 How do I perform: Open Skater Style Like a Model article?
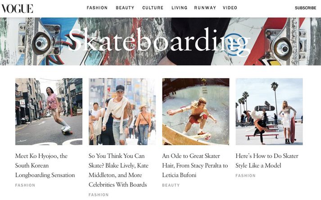(267, 160)
